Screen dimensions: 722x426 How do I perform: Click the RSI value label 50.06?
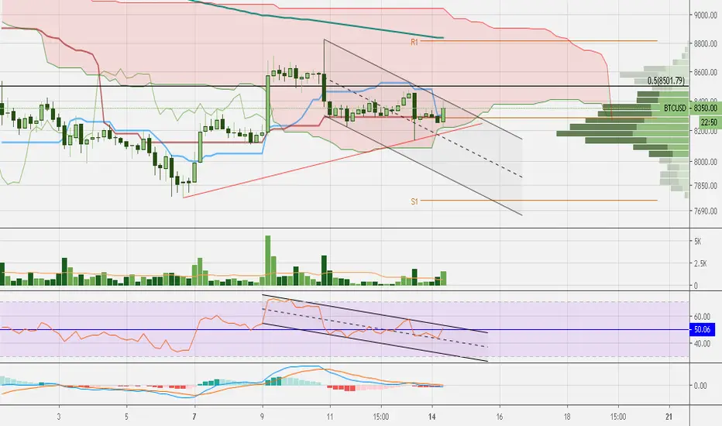point(702,329)
